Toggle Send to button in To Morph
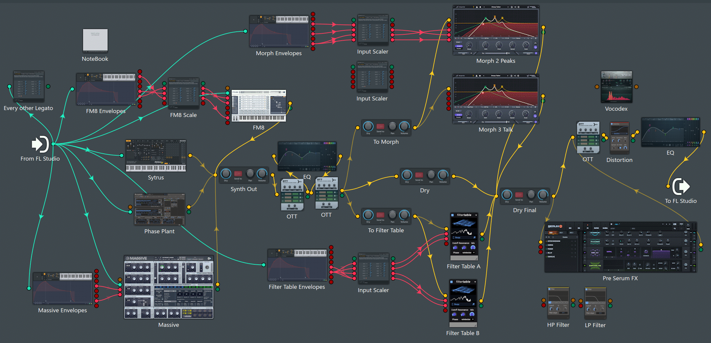Screen dimensions: 711x343 pyautogui.click(x=380, y=127)
